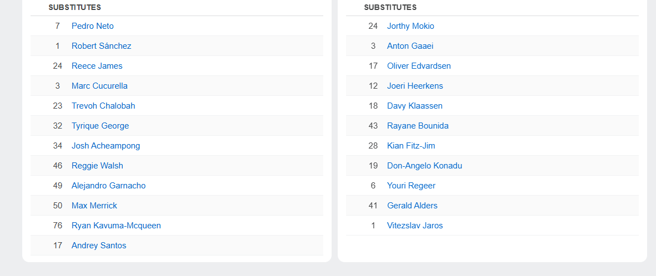Open Davy Klaassen's player link

[414, 106]
